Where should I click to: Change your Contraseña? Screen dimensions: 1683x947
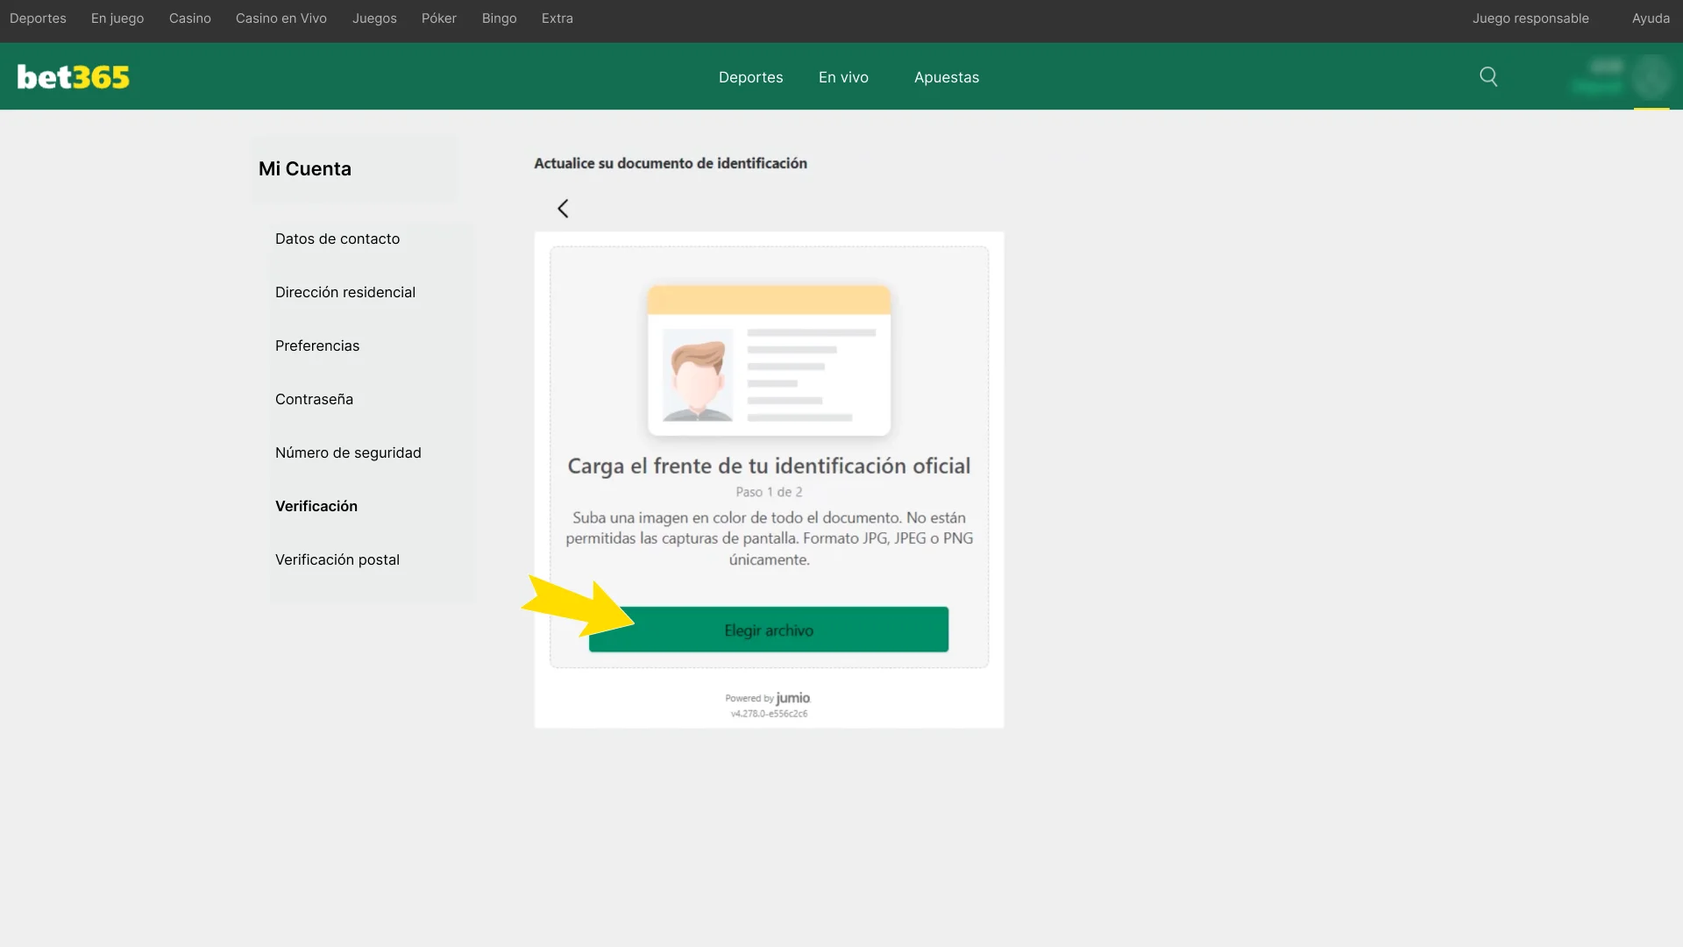click(314, 399)
